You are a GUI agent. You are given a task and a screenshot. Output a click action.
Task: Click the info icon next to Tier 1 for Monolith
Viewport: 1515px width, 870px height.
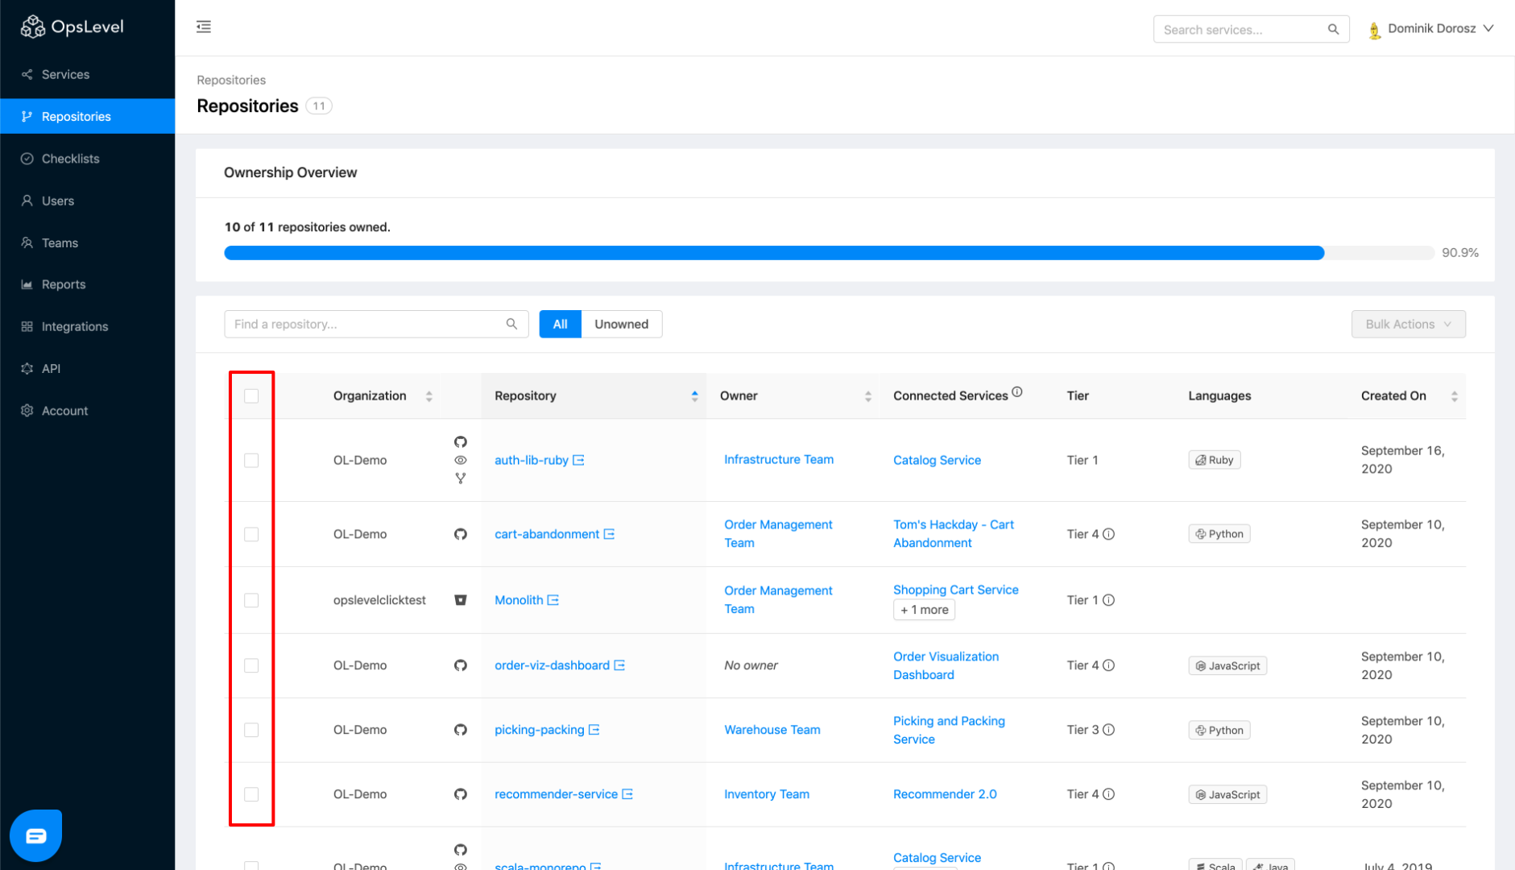coord(1109,600)
